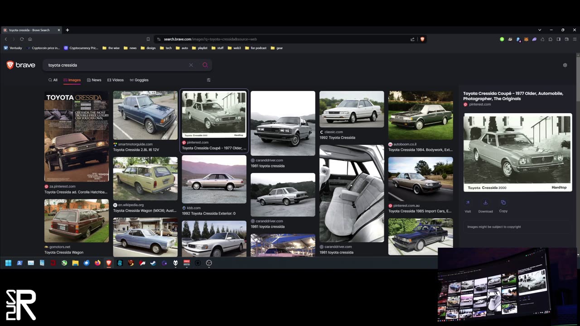Click the Copy icon in the preview panel
The image size is (580, 326).
tap(503, 203)
